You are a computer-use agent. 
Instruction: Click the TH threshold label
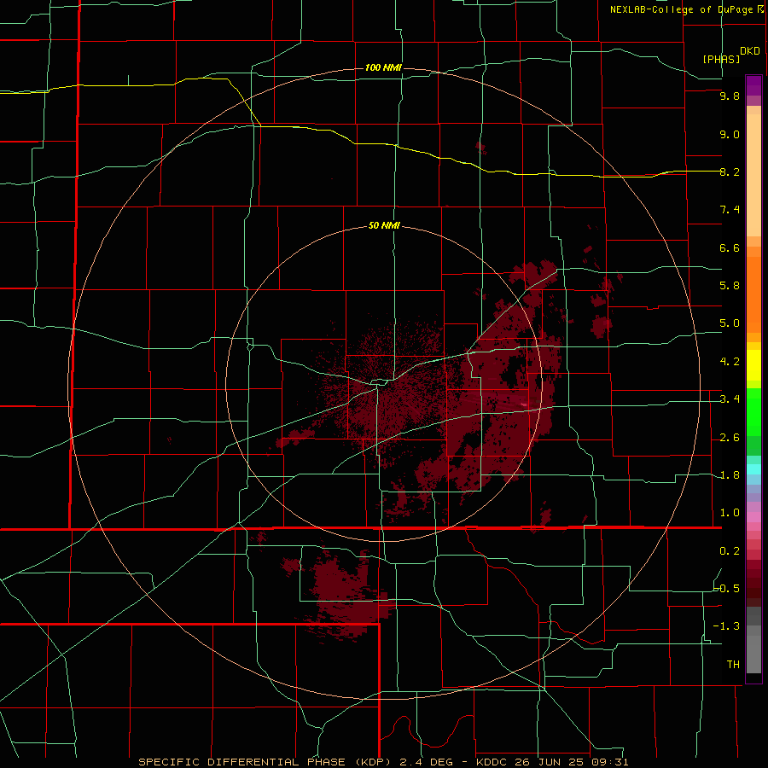[x=733, y=665]
